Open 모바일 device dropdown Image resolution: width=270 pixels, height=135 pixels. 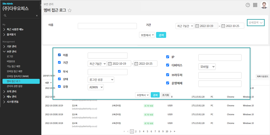click(207, 67)
